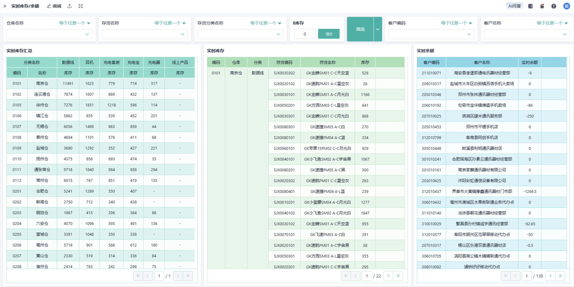
Task: Enter fullscreen with the expand icon
Action: [81, 6]
